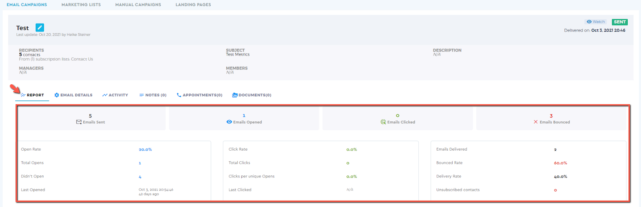This screenshot has width=641, height=207.
Task: Click the Emails Opened count 1
Action: coord(244,116)
